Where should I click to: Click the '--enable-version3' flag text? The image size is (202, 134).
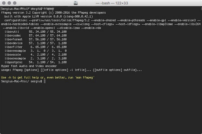[182, 20]
